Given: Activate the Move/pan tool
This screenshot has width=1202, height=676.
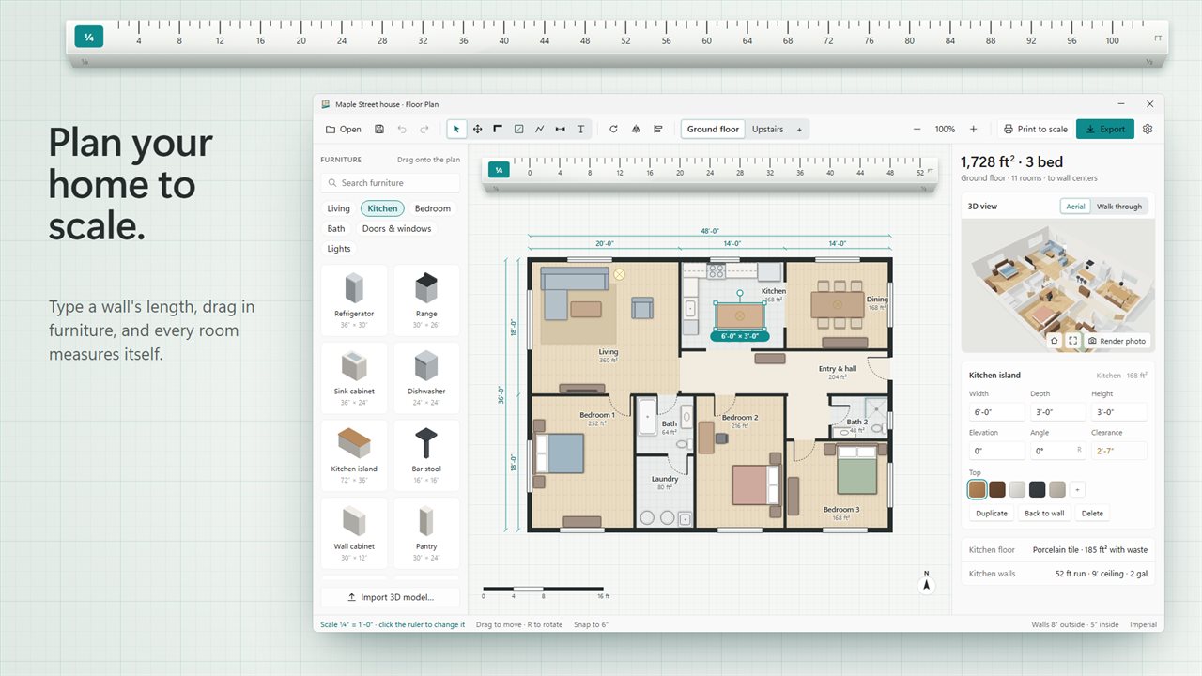Looking at the screenshot, I should (477, 130).
